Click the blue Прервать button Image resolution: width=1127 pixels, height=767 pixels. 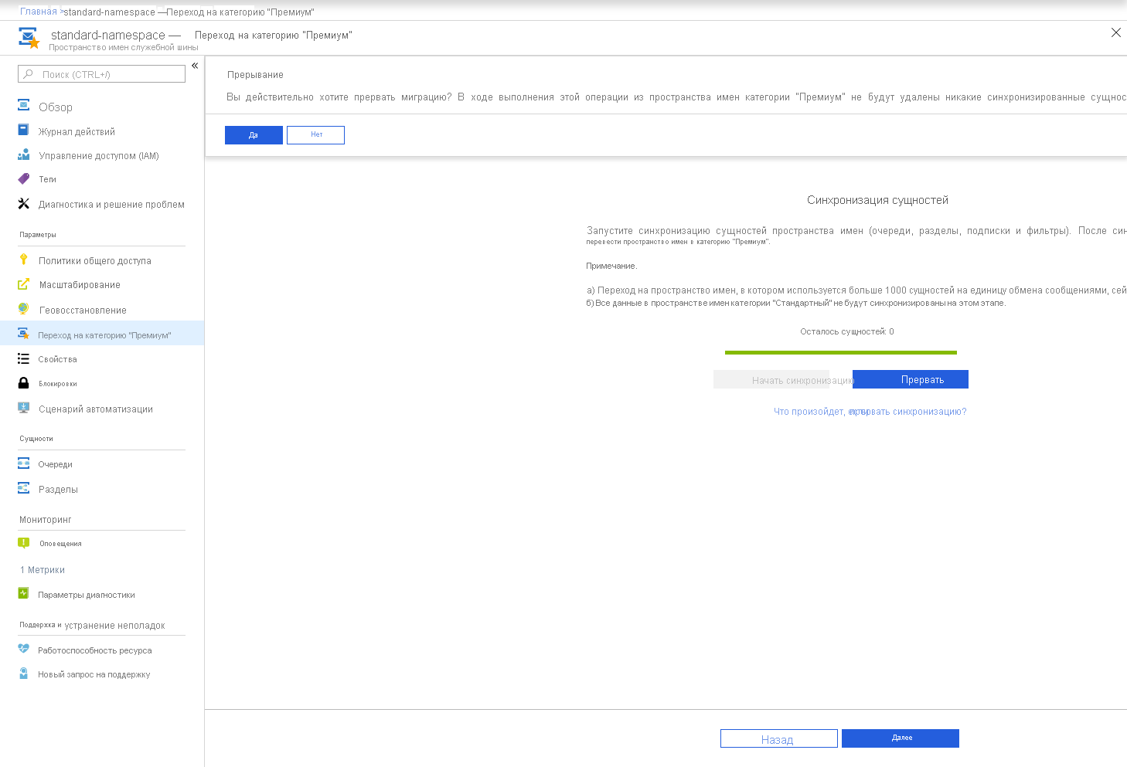tap(911, 379)
